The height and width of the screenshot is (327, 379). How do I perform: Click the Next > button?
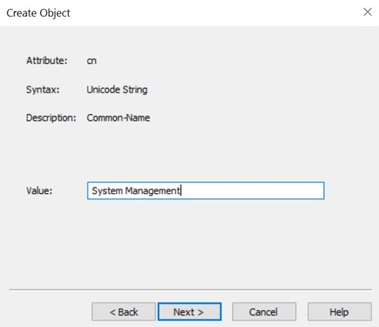190,312
